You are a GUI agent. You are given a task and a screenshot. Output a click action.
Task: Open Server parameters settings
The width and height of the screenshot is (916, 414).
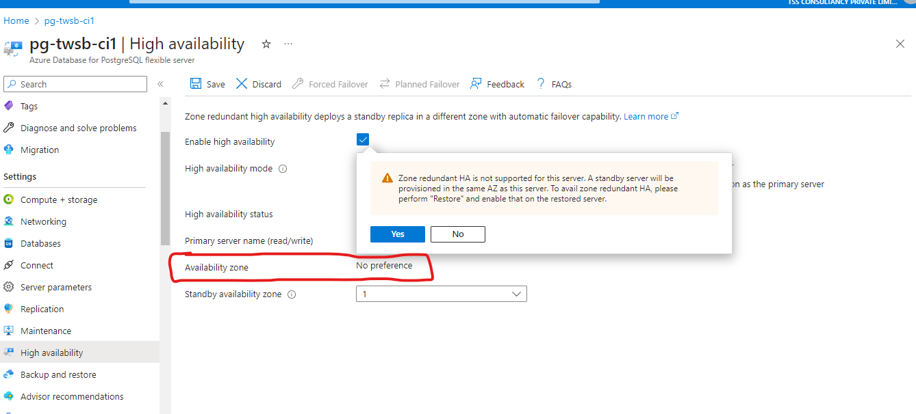56,287
